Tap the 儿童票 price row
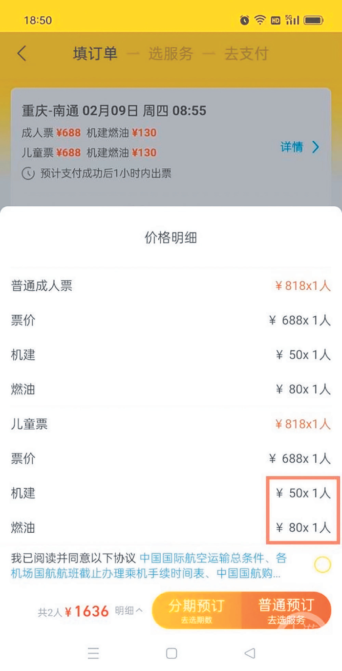The height and width of the screenshot is (671, 342). point(171,424)
